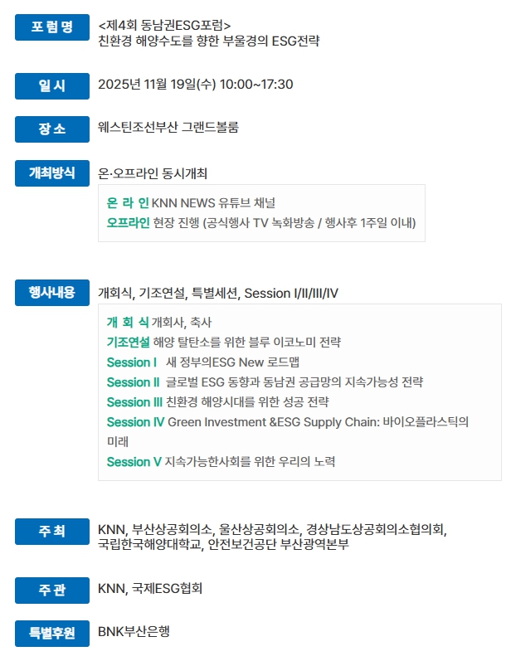511x661 pixels.
Task: Click the 제4회 동남권ESG포럼 title text
Action: point(164,25)
